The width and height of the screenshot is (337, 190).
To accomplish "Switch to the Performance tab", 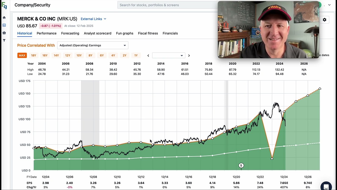I will coord(47,33).
